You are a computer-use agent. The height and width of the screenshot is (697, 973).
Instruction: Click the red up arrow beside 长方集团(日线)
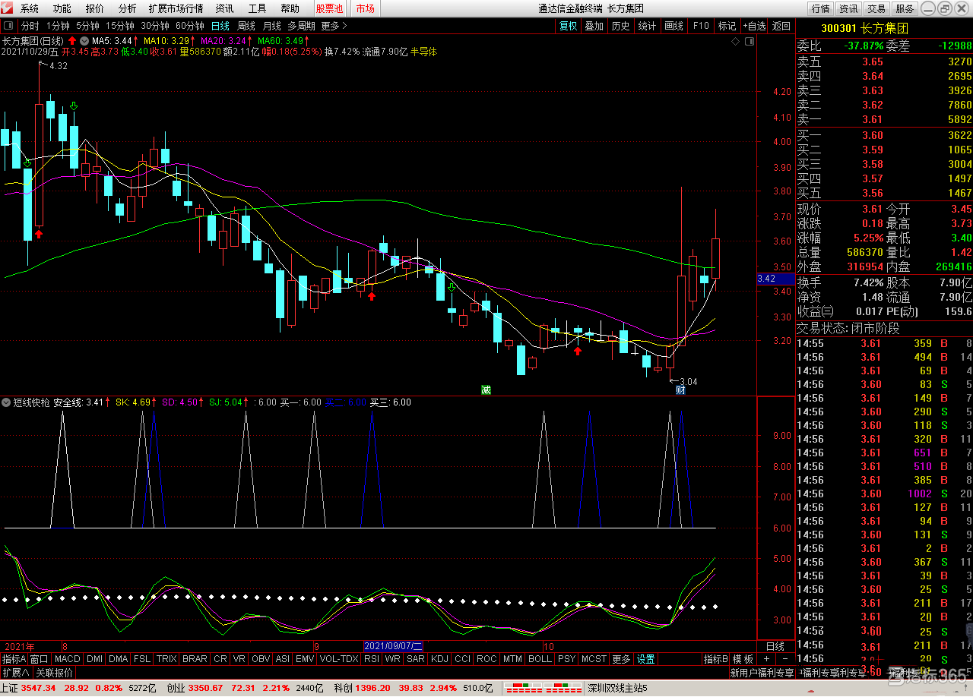pyautogui.click(x=71, y=40)
